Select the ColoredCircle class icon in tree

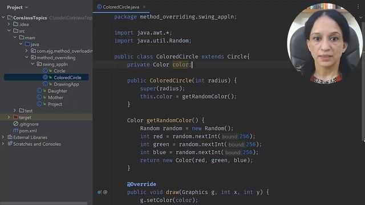45,77
